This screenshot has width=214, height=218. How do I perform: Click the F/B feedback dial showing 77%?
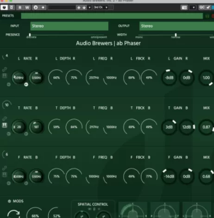pyautogui.click(x=149, y=176)
